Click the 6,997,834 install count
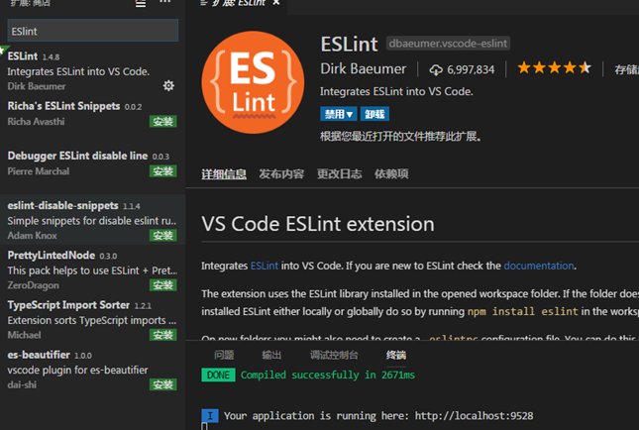 pyautogui.click(x=471, y=70)
